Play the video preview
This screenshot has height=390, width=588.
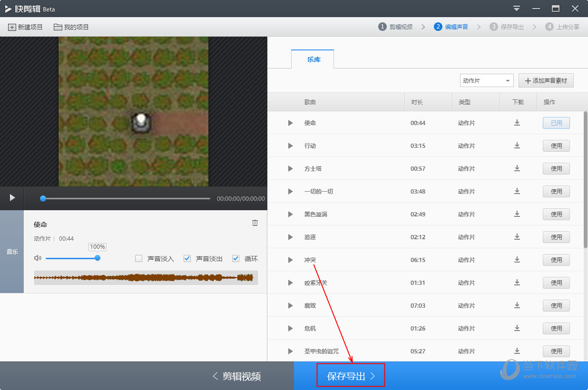click(x=12, y=198)
